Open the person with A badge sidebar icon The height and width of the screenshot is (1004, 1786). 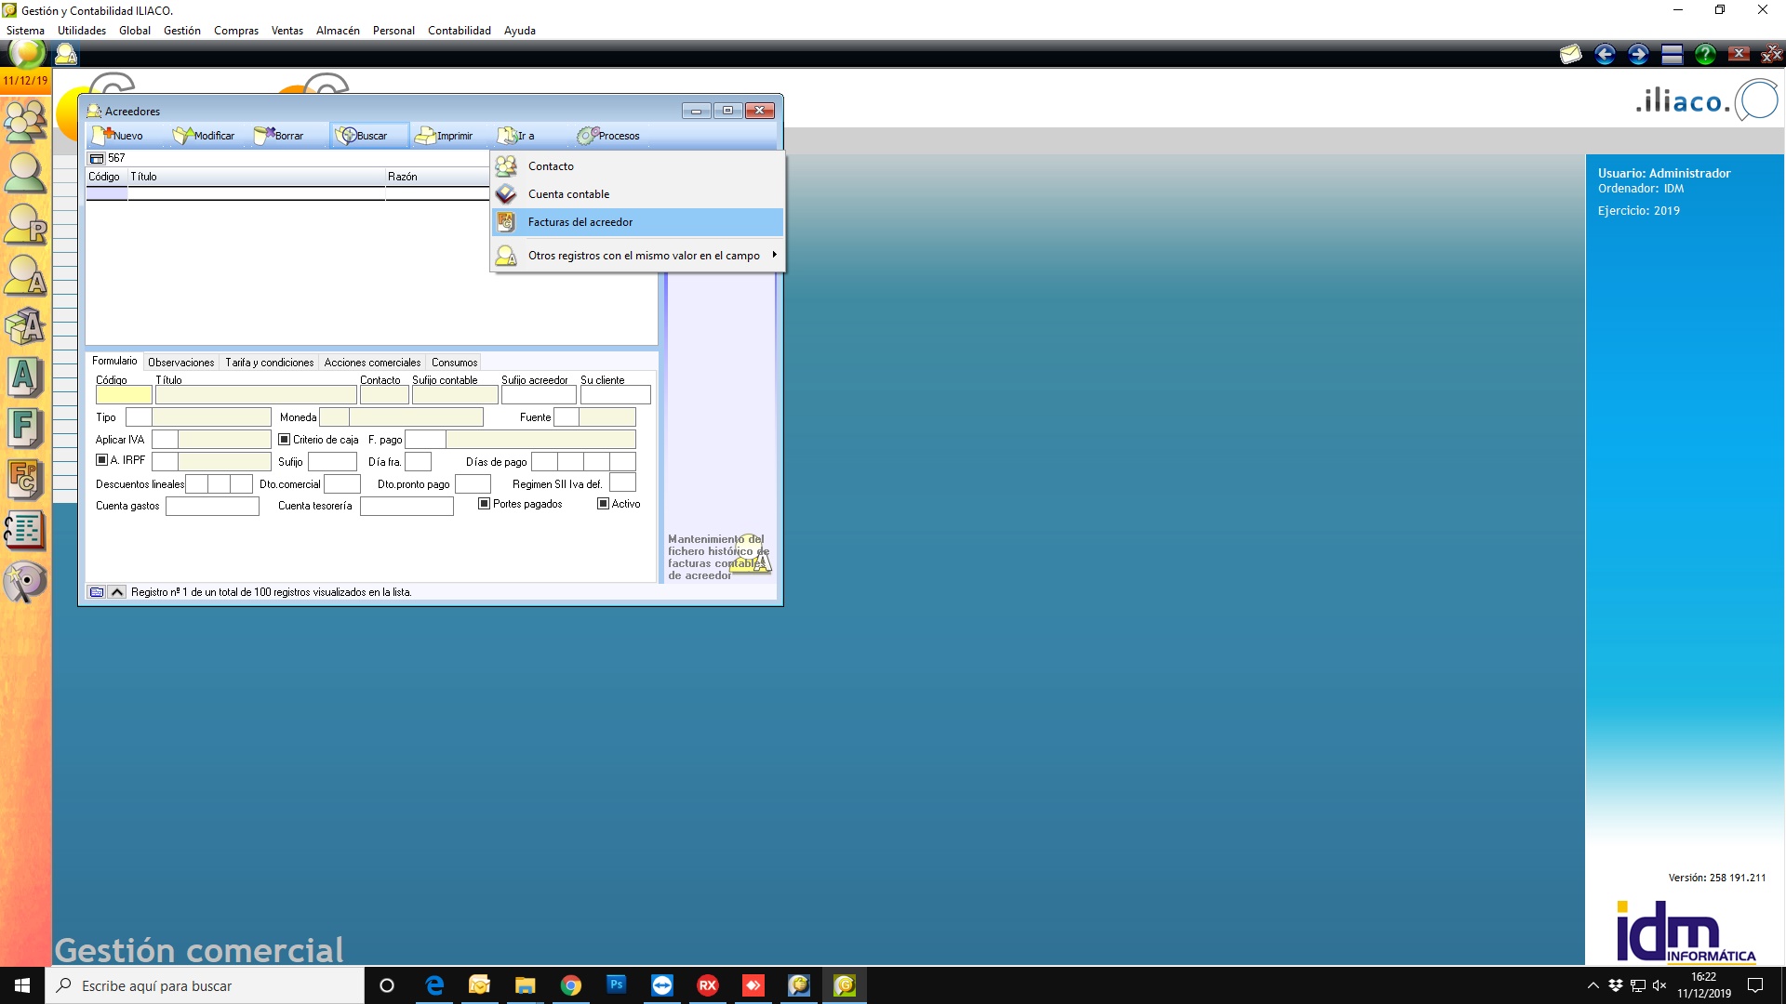[25, 275]
